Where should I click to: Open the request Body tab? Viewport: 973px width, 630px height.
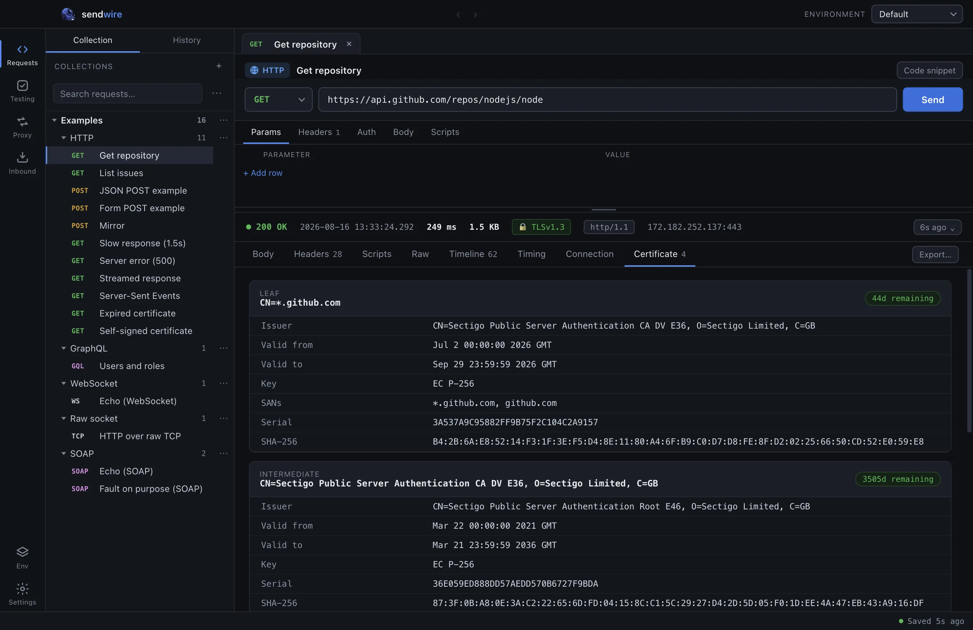click(x=403, y=132)
